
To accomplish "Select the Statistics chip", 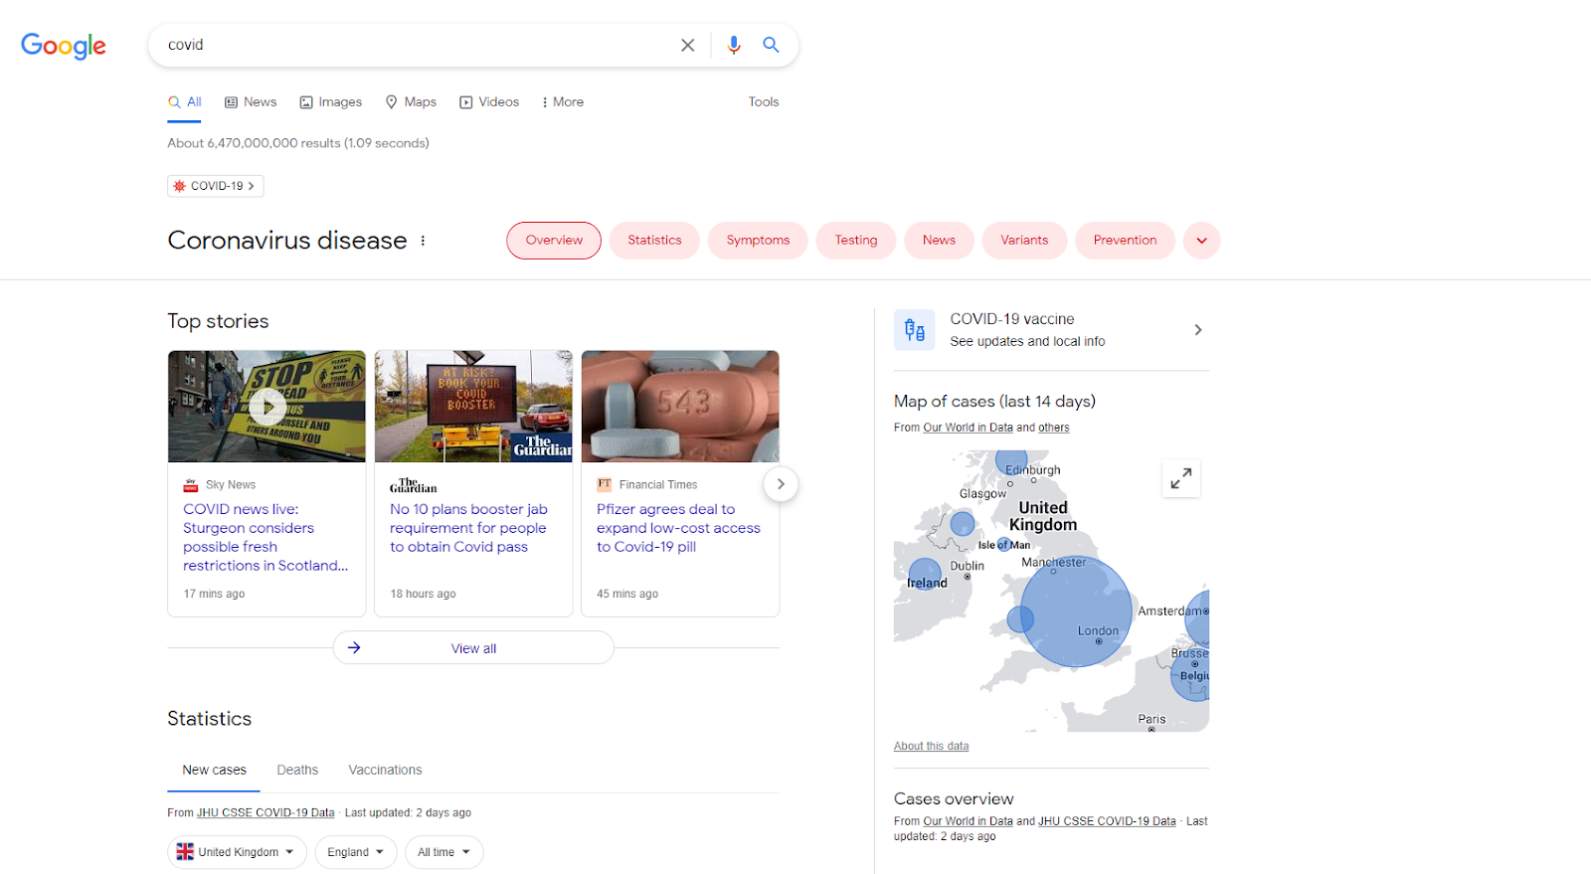I will click(x=654, y=241).
